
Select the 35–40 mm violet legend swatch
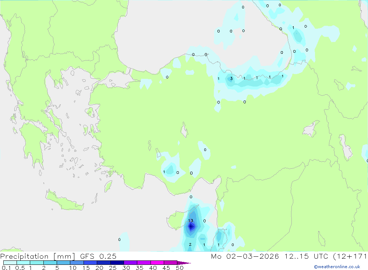click(144, 263)
